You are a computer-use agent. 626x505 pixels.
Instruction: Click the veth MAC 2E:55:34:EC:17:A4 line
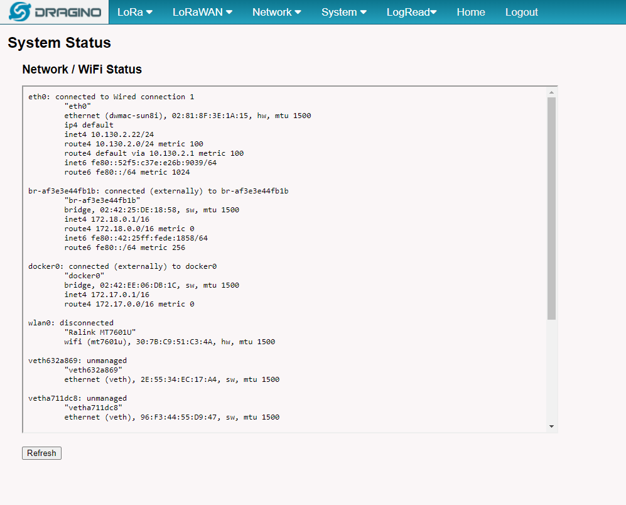[x=171, y=379]
